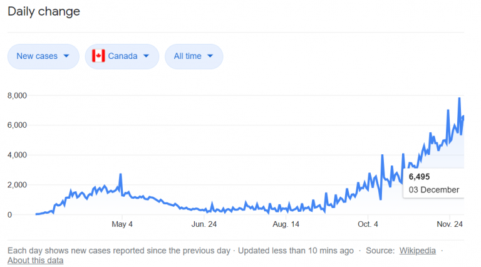Click the 4,000 y-axis label
Viewport: 481px width, 267px height.
pyautogui.click(x=19, y=155)
